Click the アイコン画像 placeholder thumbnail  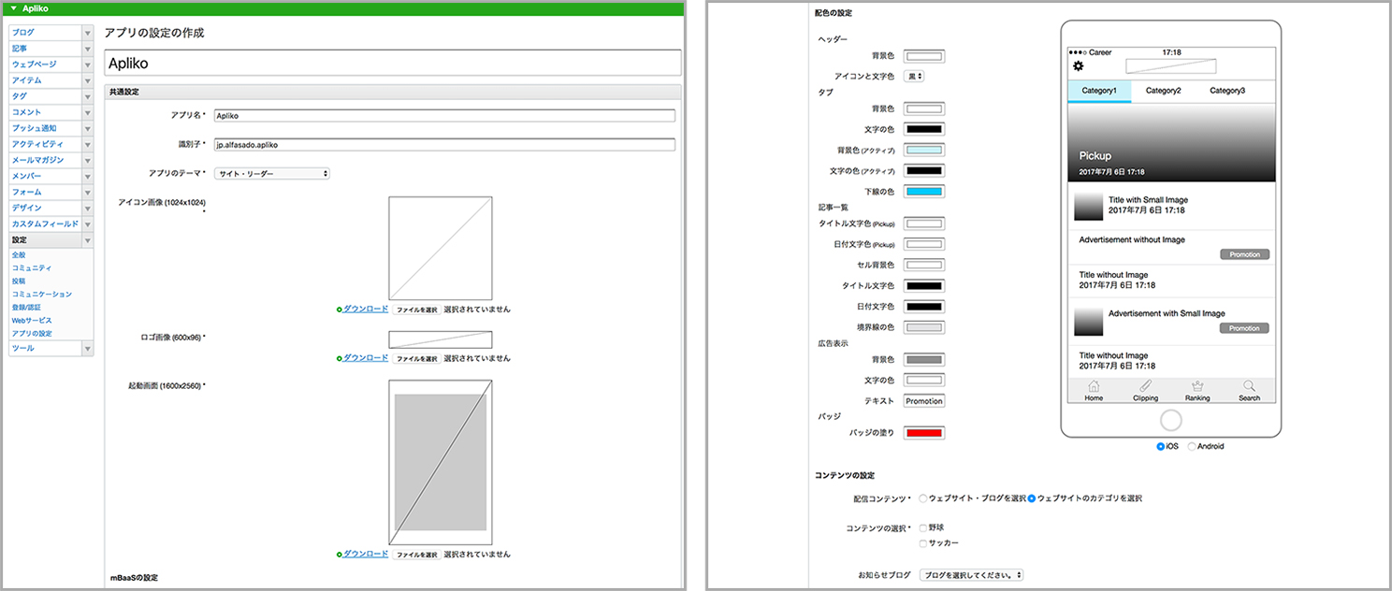441,248
